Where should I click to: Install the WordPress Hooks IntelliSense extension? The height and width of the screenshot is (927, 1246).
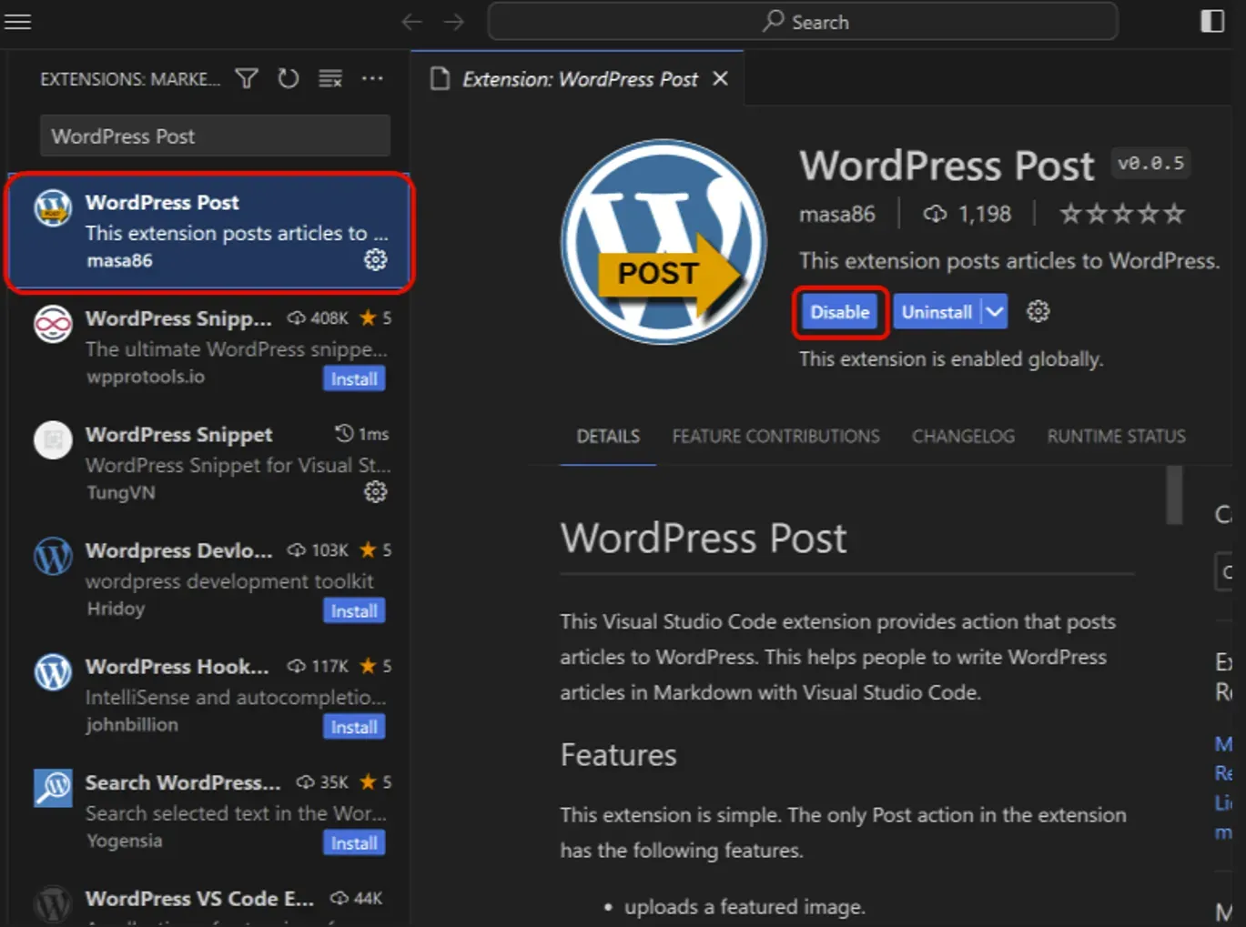click(x=354, y=726)
